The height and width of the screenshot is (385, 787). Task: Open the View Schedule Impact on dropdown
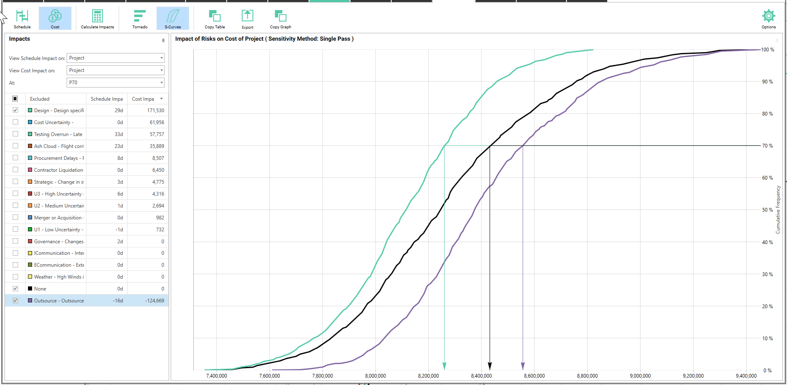coord(115,58)
